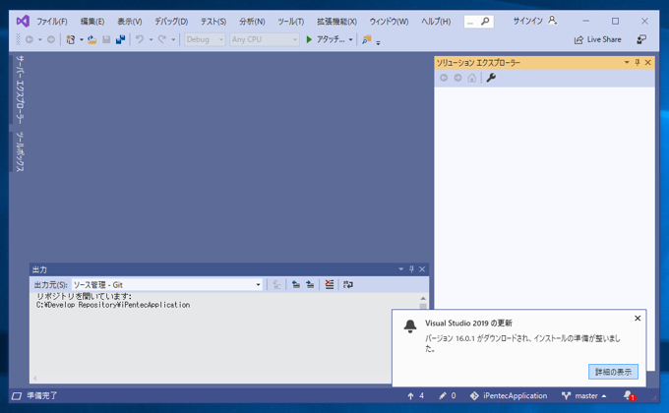Open Solution Explorer window position dropdown

click(627, 62)
